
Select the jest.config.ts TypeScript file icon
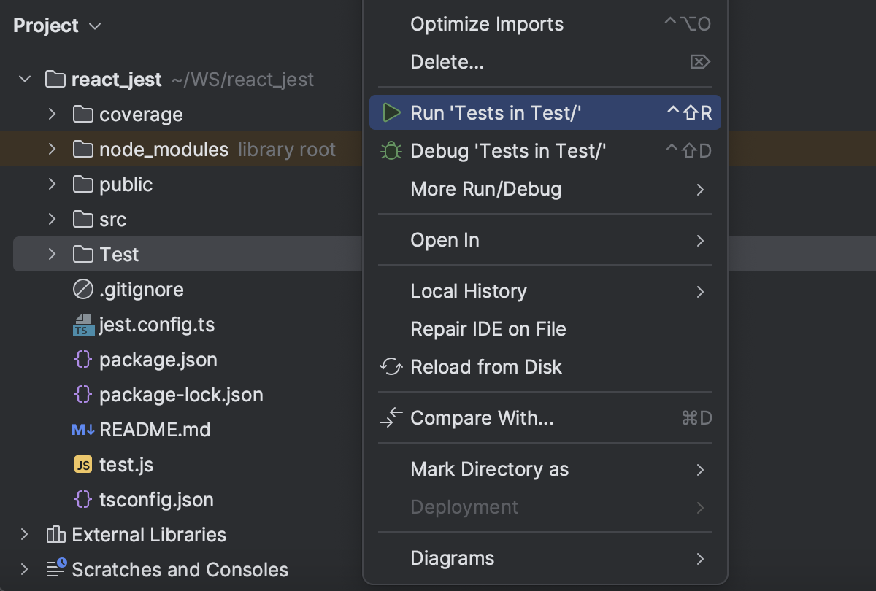(x=82, y=324)
